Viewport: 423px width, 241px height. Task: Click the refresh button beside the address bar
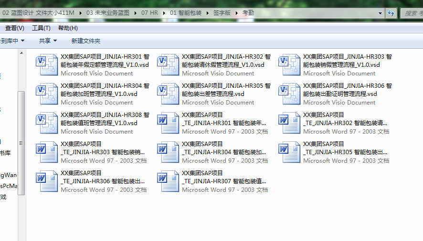391,13
